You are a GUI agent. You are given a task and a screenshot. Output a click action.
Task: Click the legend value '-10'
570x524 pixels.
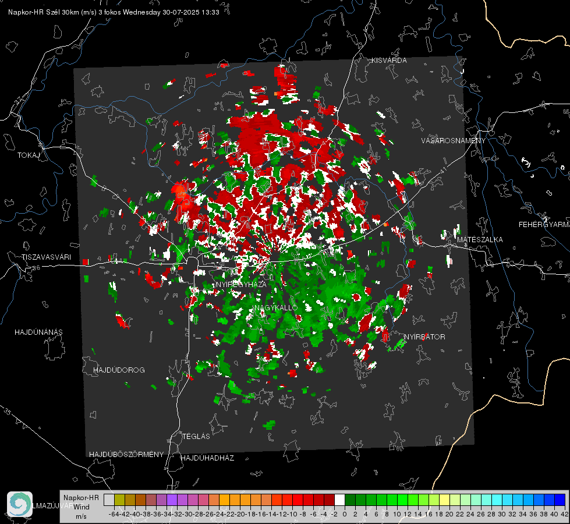click(292, 514)
